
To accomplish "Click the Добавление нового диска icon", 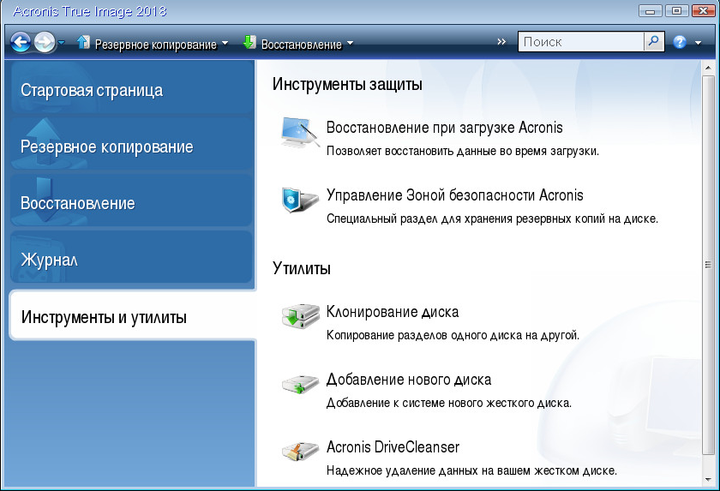I will (x=300, y=384).
